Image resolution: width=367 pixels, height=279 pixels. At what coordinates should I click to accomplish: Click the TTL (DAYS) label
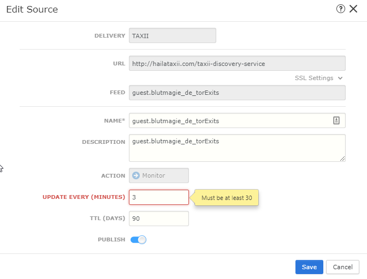coord(108,219)
